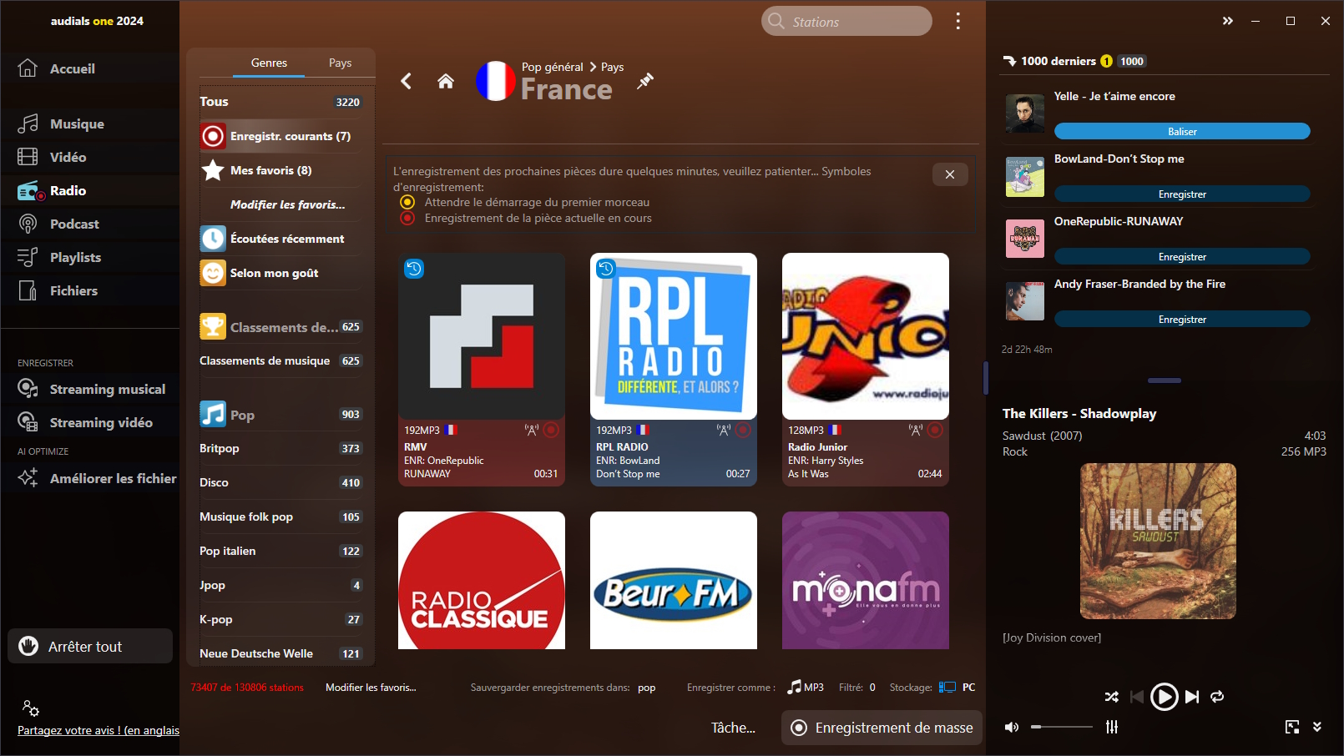1344x756 pixels.
Task: Expand the Pop genre group
Action: (280, 415)
